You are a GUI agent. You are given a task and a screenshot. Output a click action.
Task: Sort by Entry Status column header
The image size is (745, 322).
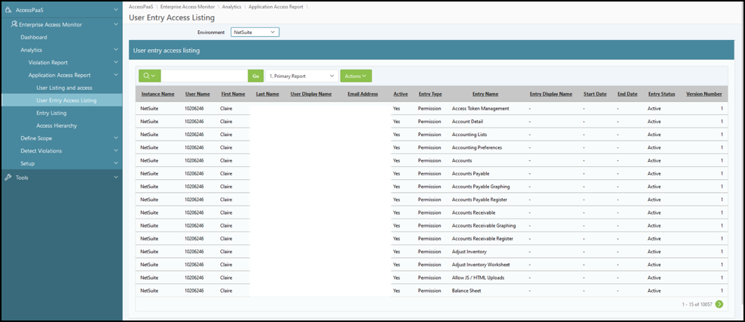click(662, 94)
